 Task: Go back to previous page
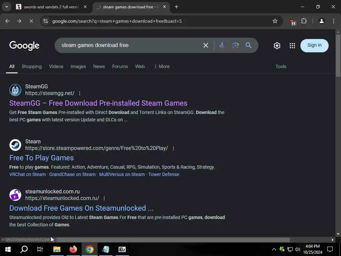click(7, 21)
